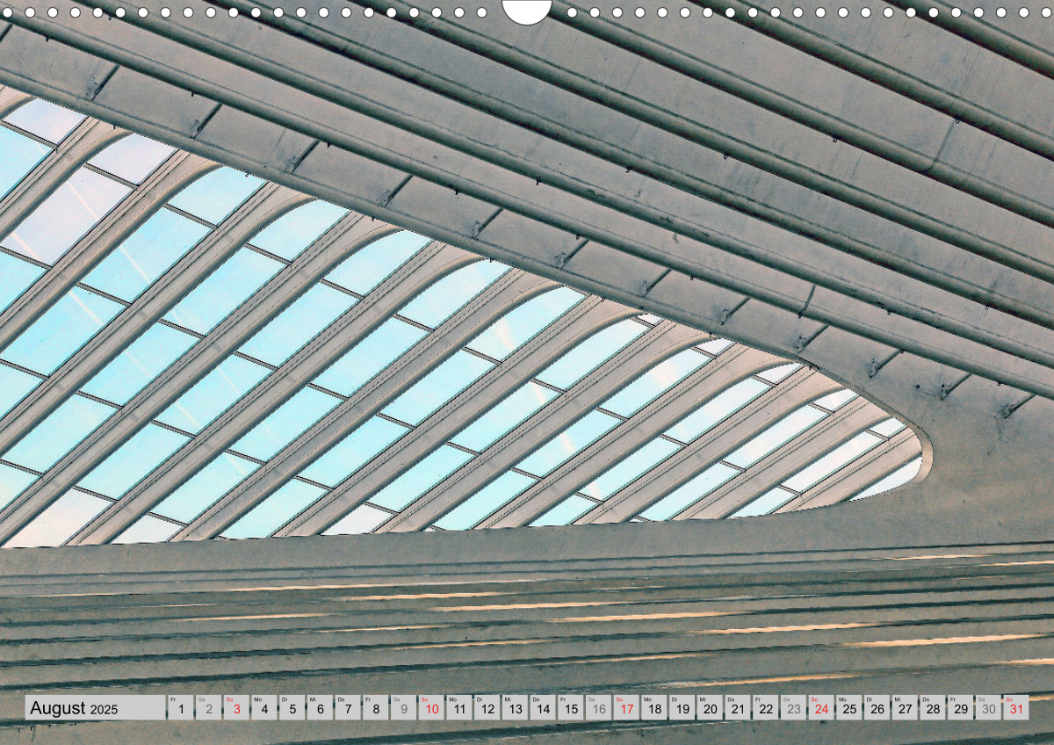This screenshot has height=745, width=1054.
Task: Choose Monday, day 18 cell
Action: click(654, 707)
